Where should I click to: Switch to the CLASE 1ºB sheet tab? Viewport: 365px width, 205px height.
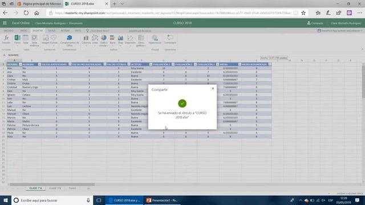tap(55, 188)
